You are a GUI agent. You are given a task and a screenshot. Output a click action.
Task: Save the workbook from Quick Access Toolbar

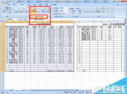click(x=7, y=2)
